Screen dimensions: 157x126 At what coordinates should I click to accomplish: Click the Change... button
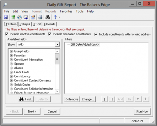click(x=88, y=99)
